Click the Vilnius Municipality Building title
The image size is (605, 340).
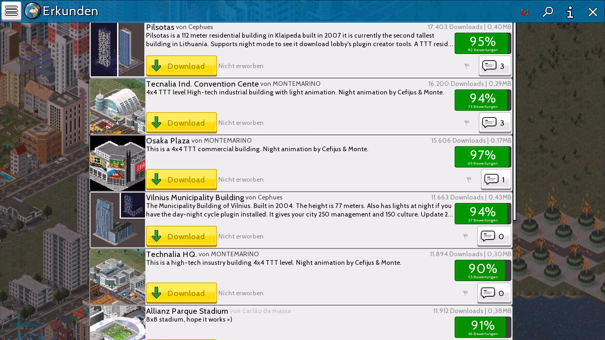pos(195,198)
